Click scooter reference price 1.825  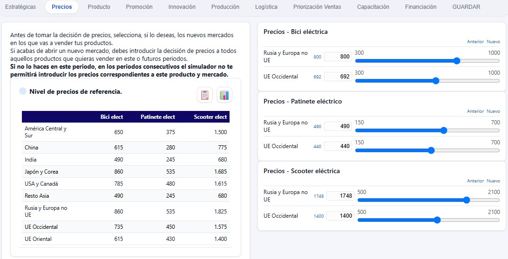(221, 212)
